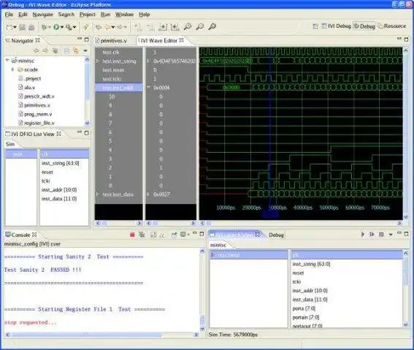Select the test.tcki signal row
The image size is (414, 350).
(x=118, y=79)
